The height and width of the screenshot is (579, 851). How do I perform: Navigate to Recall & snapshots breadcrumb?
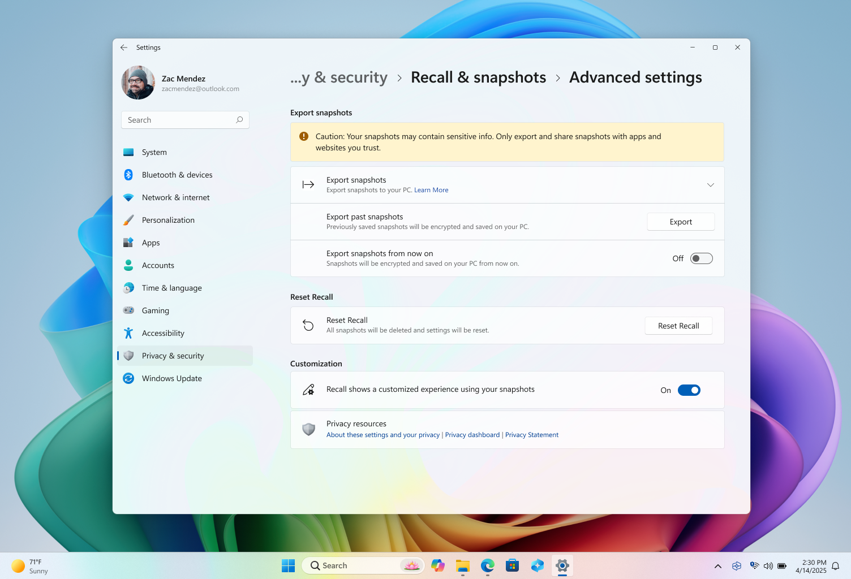(x=478, y=77)
